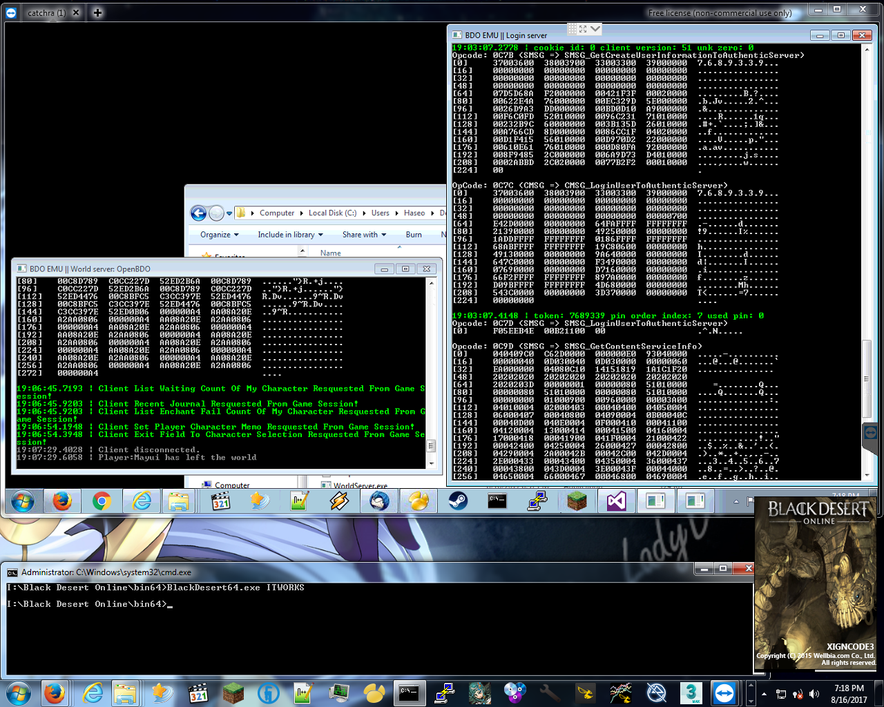The height and width of the screenshot is (707, 884).
Task: Open PuTTY from the local taskbar
Action: point(444,693)
